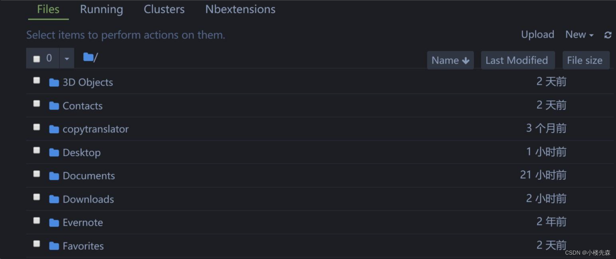Click the Contacts folder icon
Viewport: 616px width, 259px height.
click(x=54, y=106)
